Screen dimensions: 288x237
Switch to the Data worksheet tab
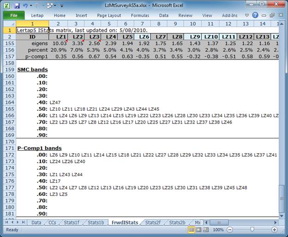(x=36, y=222)
